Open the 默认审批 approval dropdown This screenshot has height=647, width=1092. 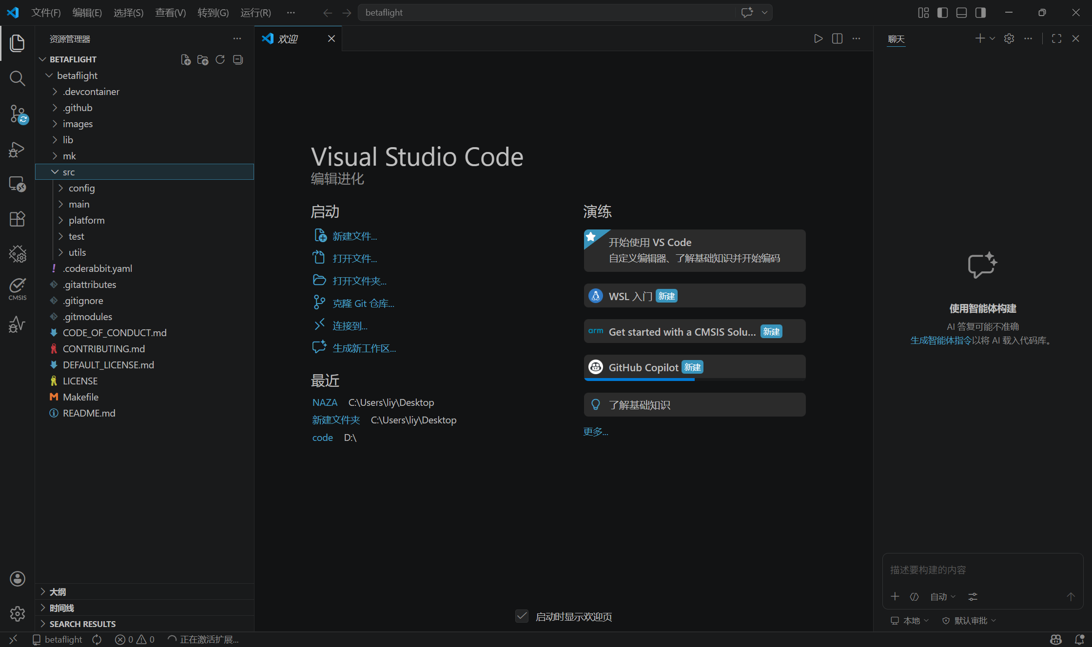tap(969, 621)
